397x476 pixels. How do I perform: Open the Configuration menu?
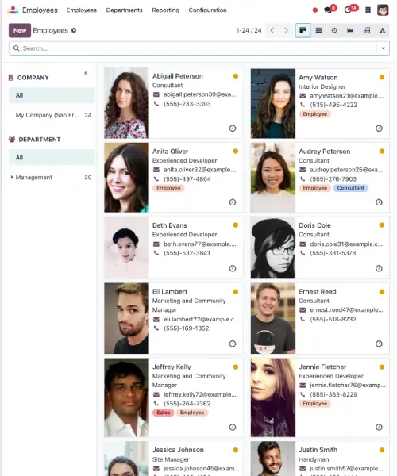coord(207,10)
